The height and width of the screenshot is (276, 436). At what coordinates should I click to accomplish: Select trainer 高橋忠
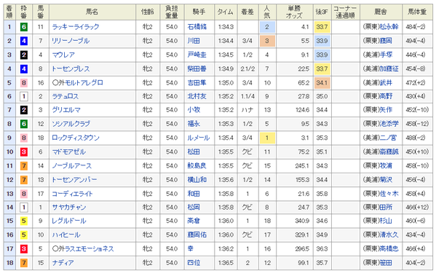pos(389,249)
